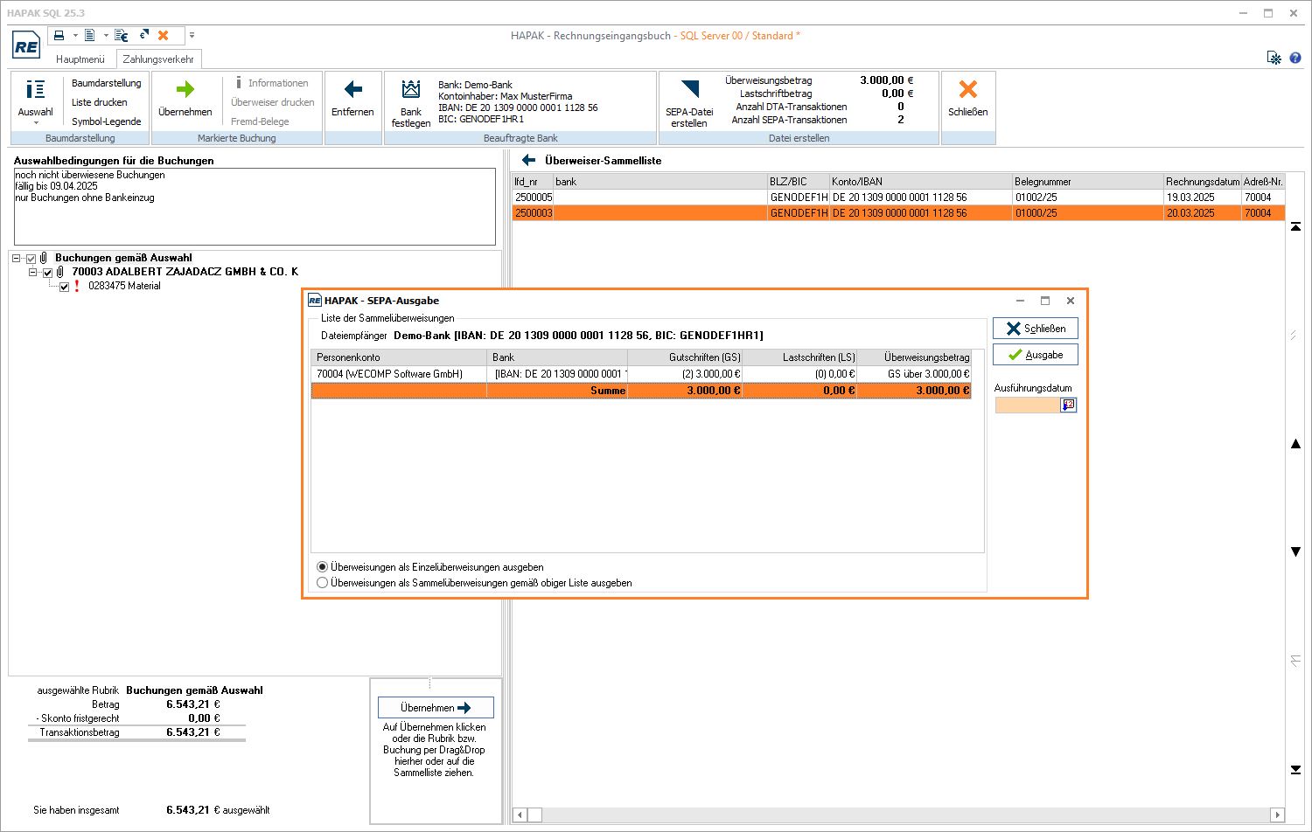This screenshot has width=1312, height=832.
Task: Click the orange Schließen X in ribbon
Action: [x=967, y=90]
